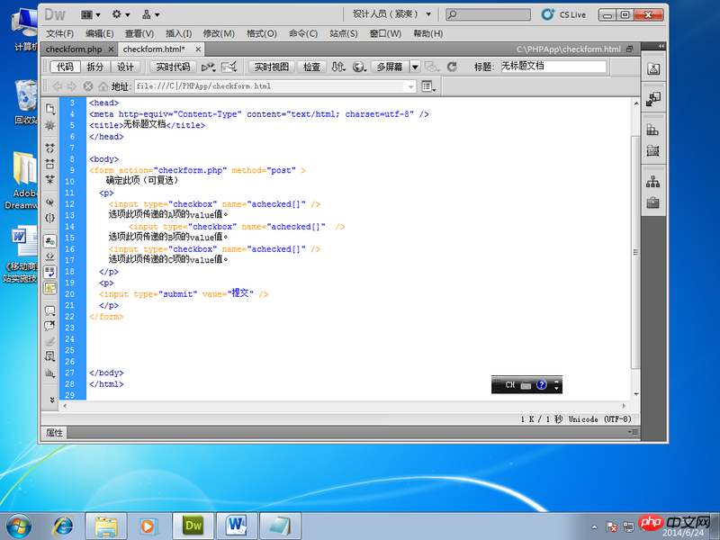The height and width of the screenshot is (540, 720).
Task: Click the 多屏幕 (Multiscreen) button
Action: (390, 67)
